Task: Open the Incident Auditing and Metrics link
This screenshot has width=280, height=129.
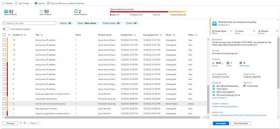Action: coord(225,106)
